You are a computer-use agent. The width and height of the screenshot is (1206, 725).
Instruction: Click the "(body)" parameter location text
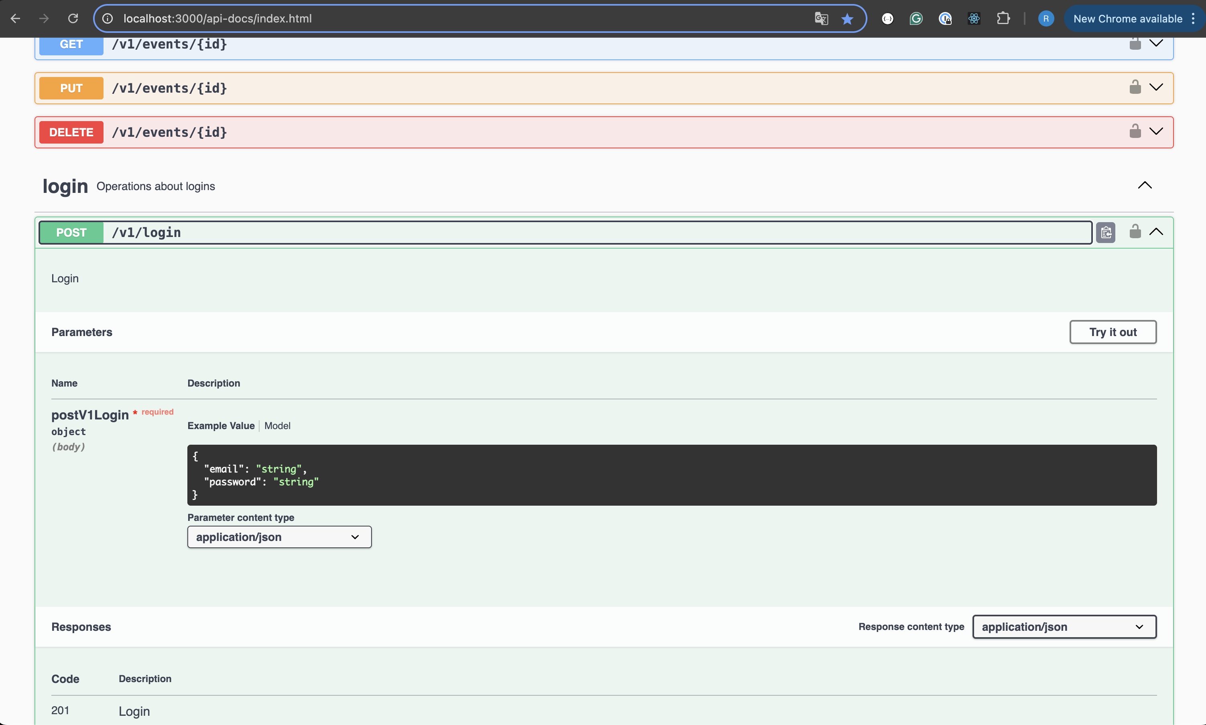click(x=69, y=447)
